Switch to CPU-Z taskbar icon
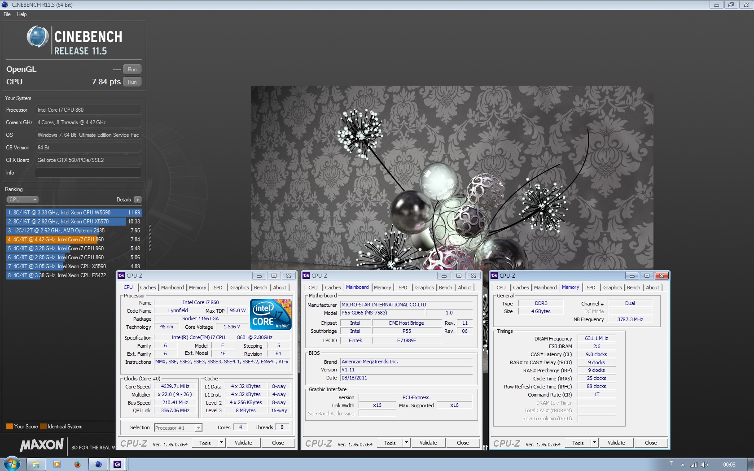754x471 pixels. 117,464
